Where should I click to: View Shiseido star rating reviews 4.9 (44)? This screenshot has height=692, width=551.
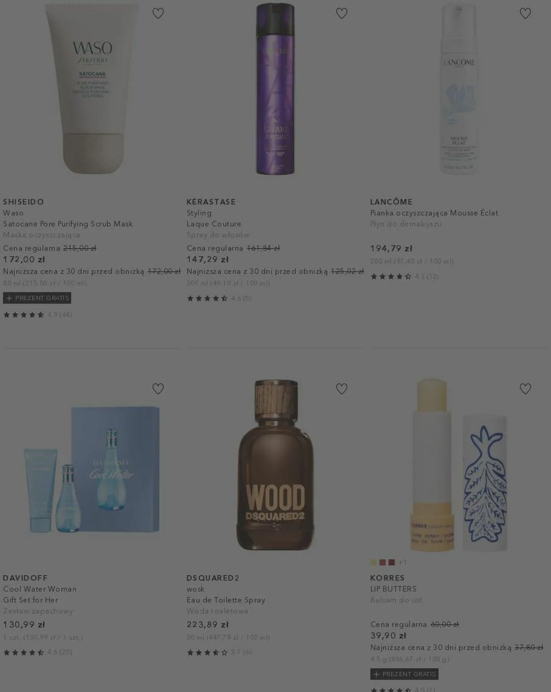[x=37, y=315]
